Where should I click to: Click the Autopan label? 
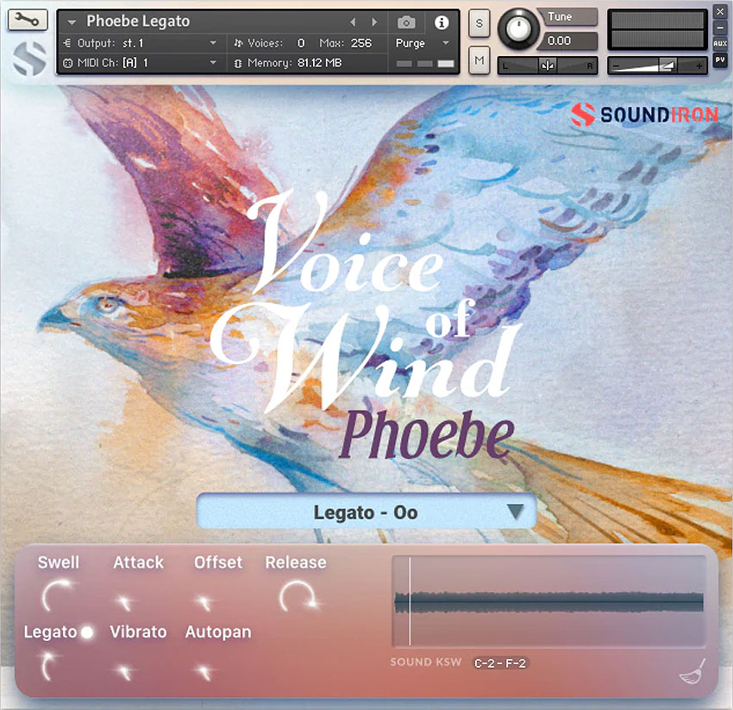click(x=218, y=631)
